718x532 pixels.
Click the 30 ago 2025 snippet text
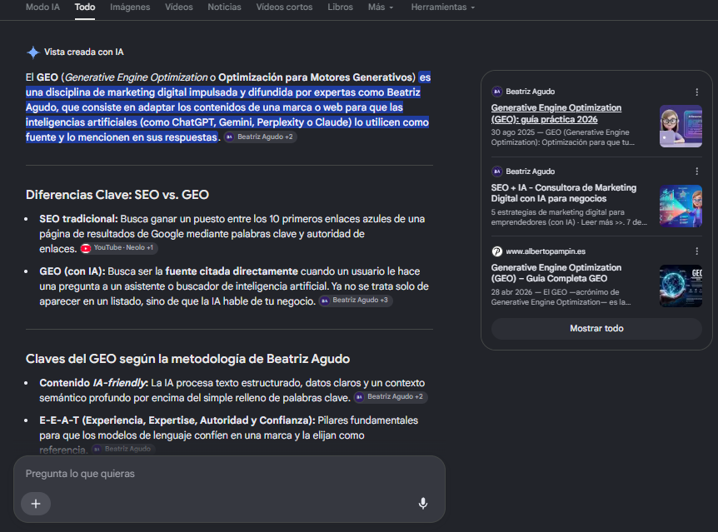click(563, 137)
